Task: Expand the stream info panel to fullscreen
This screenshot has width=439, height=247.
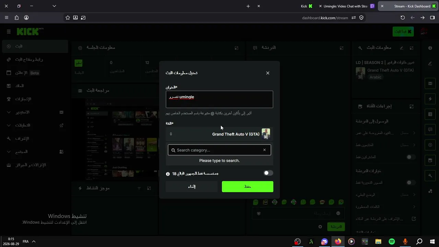Action: pos(412,48)
